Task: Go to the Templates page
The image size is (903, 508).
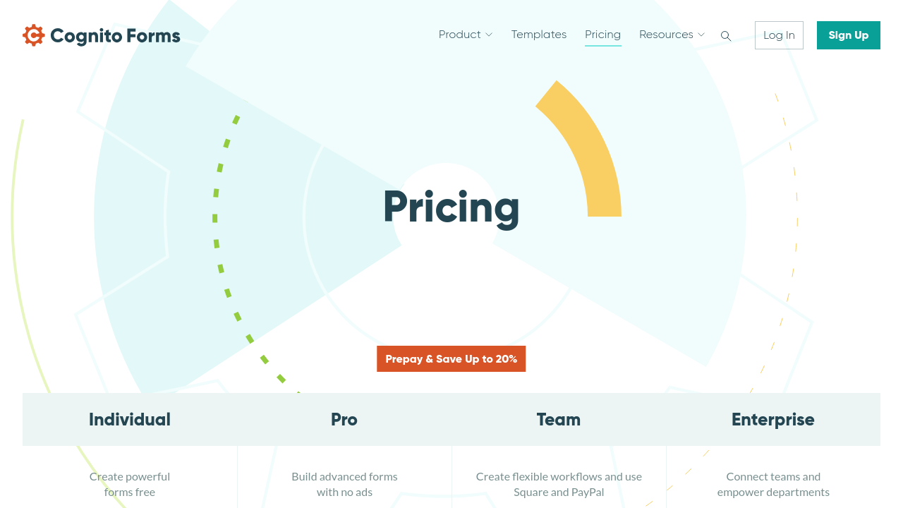Action: pyautogui.click(x=539, y=35)
